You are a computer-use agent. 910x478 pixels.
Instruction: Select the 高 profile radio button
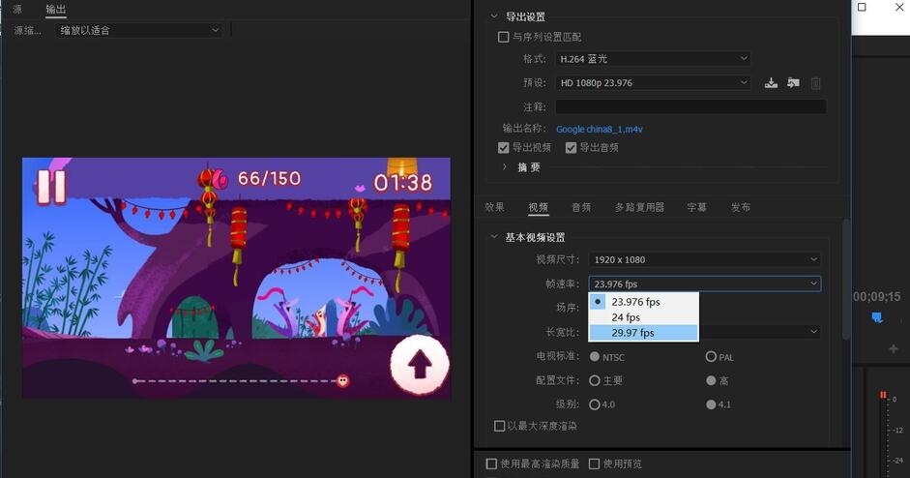tap(711, 380)
